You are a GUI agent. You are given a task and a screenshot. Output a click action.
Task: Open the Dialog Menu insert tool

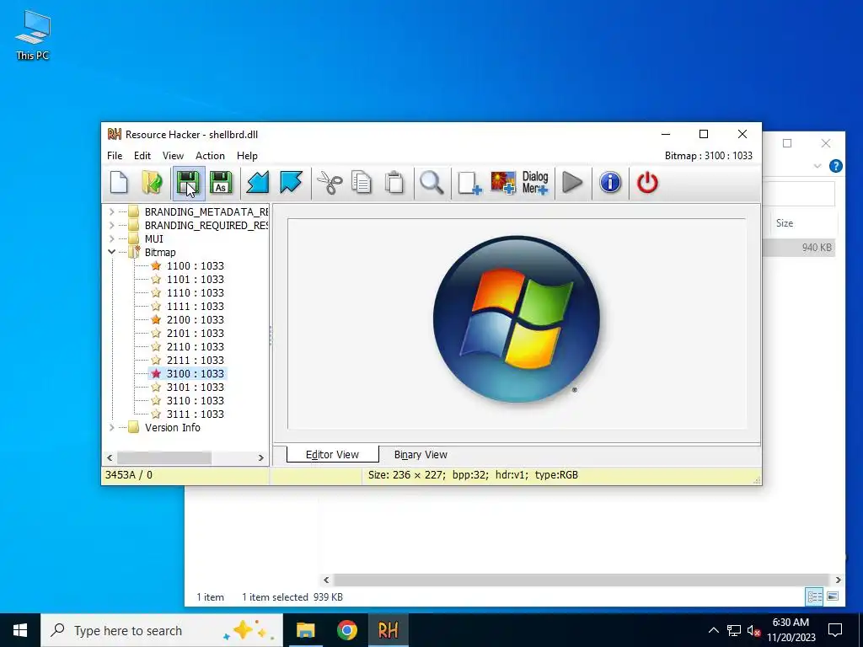pyautogui.click(x=535, y=183)
